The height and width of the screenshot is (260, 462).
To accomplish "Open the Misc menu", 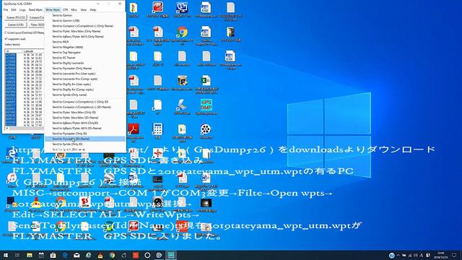I will 74,9.
